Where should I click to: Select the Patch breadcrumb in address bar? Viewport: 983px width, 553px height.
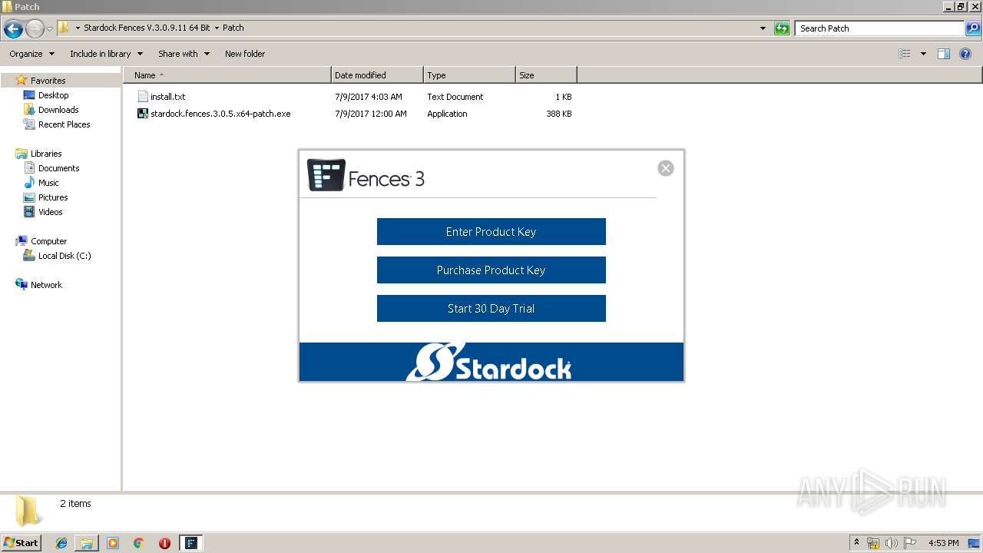233,28
